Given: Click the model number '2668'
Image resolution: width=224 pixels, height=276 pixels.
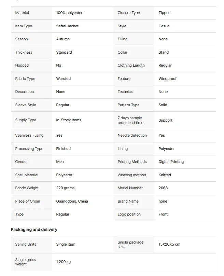Looking at the screenshot, I should click(x=163, y=188).
